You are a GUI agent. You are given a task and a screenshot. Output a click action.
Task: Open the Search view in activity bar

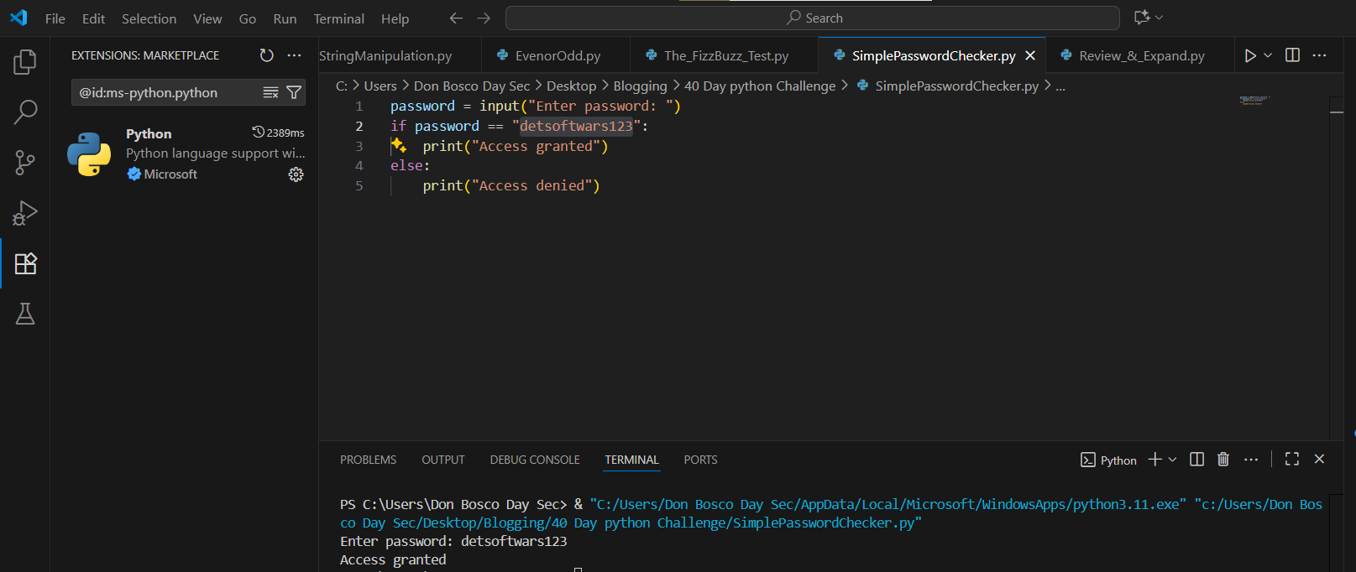click(25, 112)
